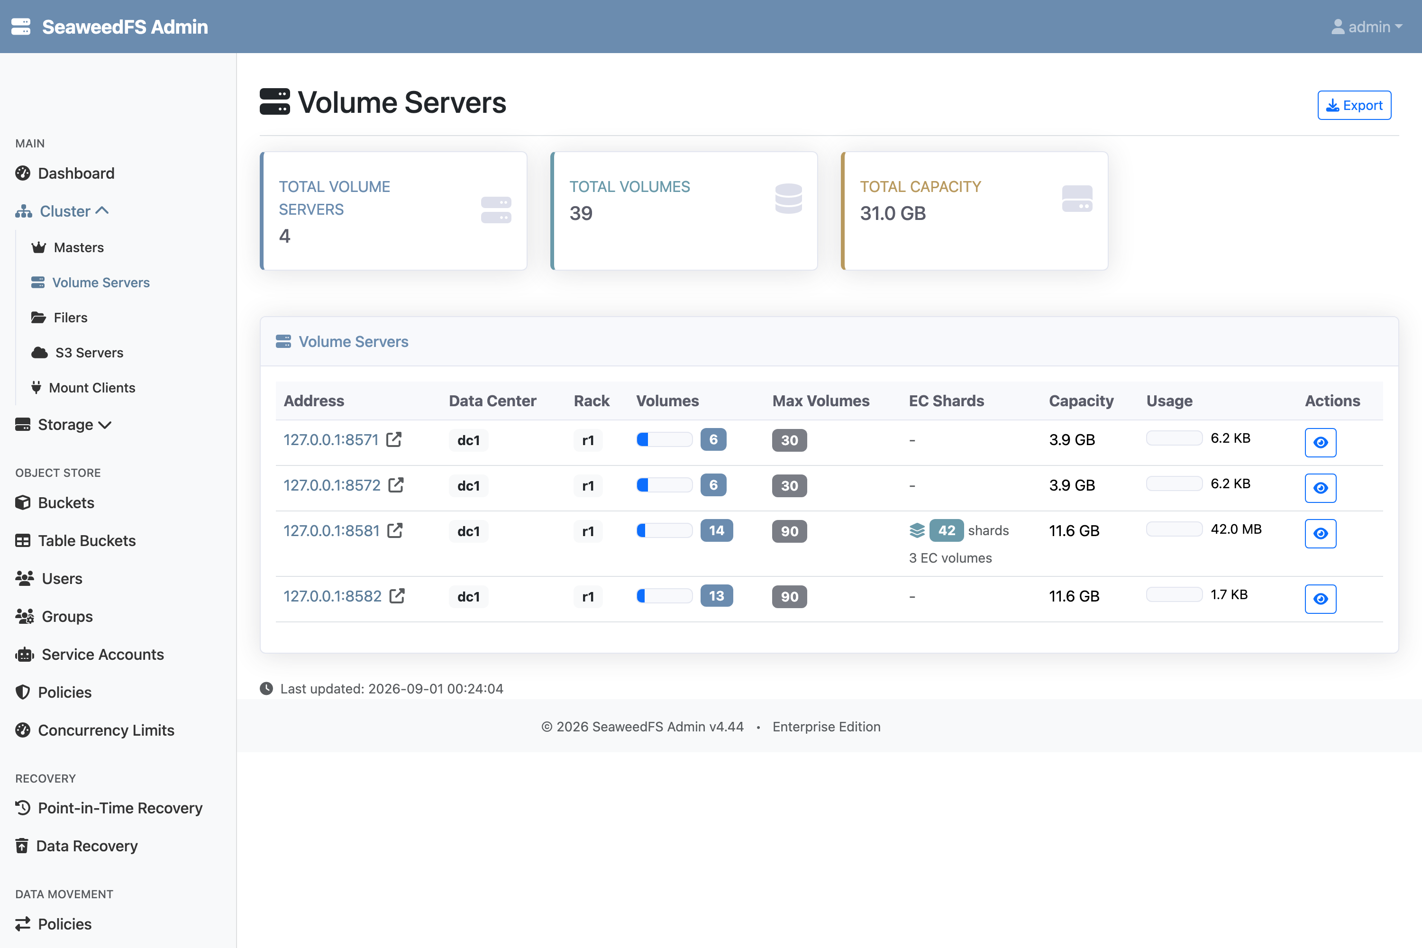Click the volumes progress bar for 127.0.0.1:8571
The width and height of the screenshot is (1422, 948).
[x=665, y=439]
